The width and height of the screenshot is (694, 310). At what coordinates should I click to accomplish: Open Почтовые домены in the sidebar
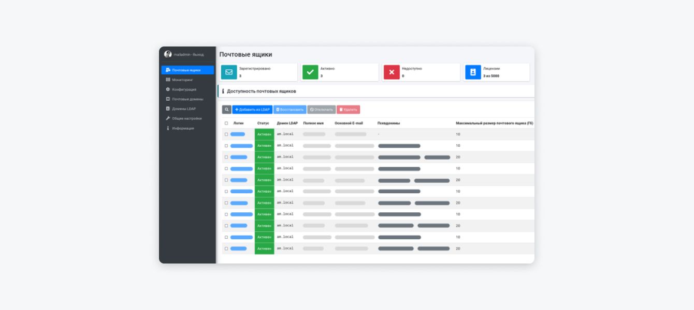click(x=187, y=99)
